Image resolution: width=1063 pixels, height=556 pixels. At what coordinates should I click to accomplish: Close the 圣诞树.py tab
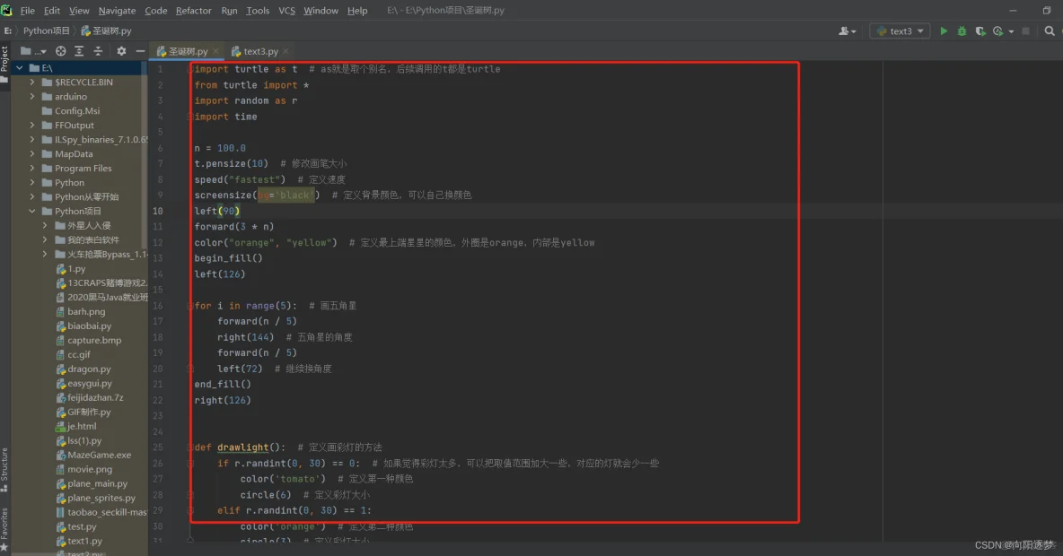pyautogui.click(x=215, y=51)
